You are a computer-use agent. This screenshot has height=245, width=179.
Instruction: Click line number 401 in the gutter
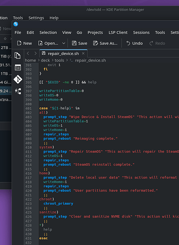pos(28,108)
